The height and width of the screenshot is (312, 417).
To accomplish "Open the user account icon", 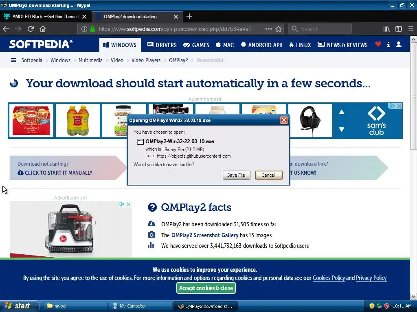I will (x=398, y=44).
